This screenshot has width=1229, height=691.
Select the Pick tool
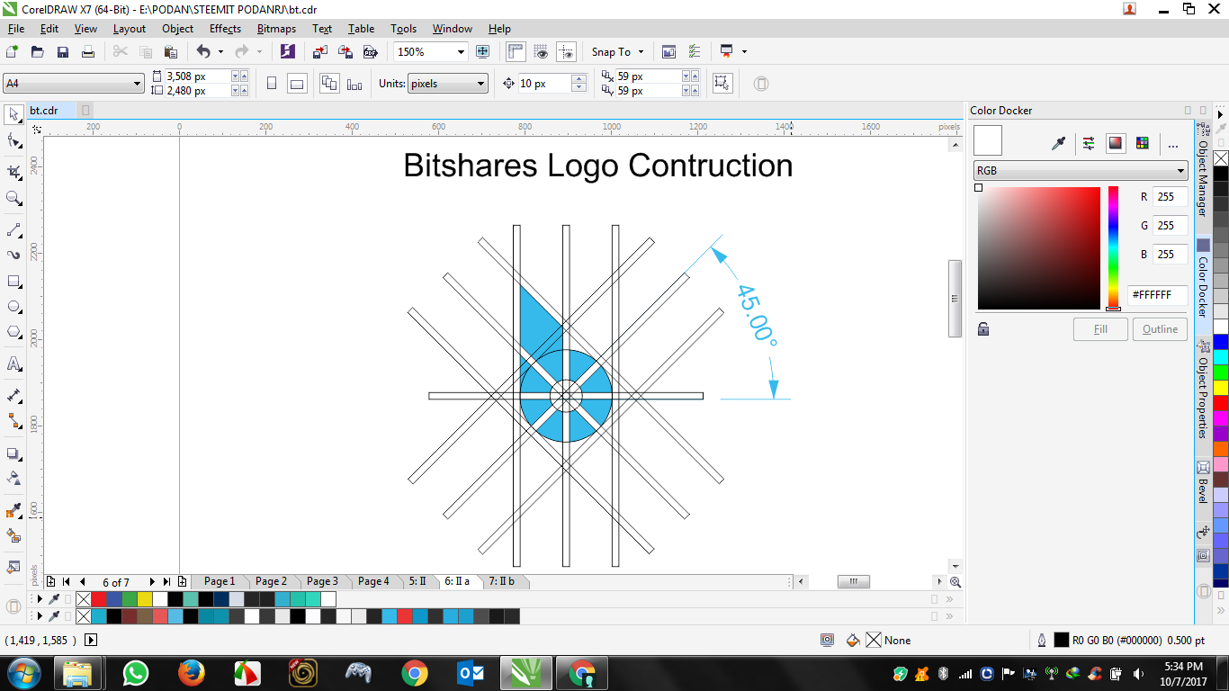coord(13,114)
